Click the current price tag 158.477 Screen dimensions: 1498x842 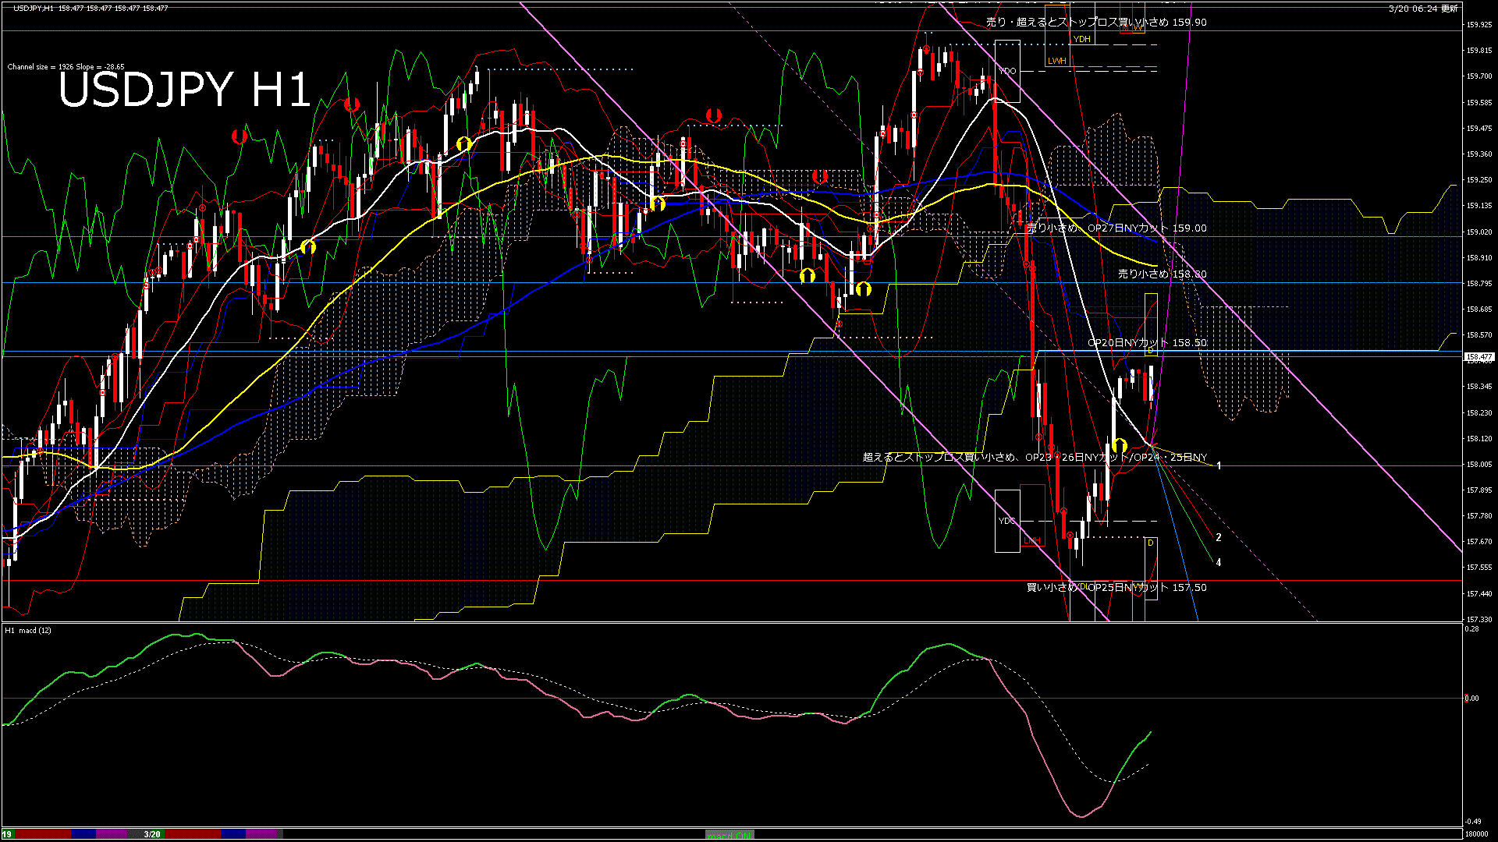1478,357
